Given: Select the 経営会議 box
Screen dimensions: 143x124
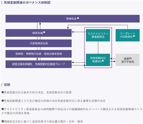Looking at the screenshot, I should pyautogui.click(x=38, y=33).
